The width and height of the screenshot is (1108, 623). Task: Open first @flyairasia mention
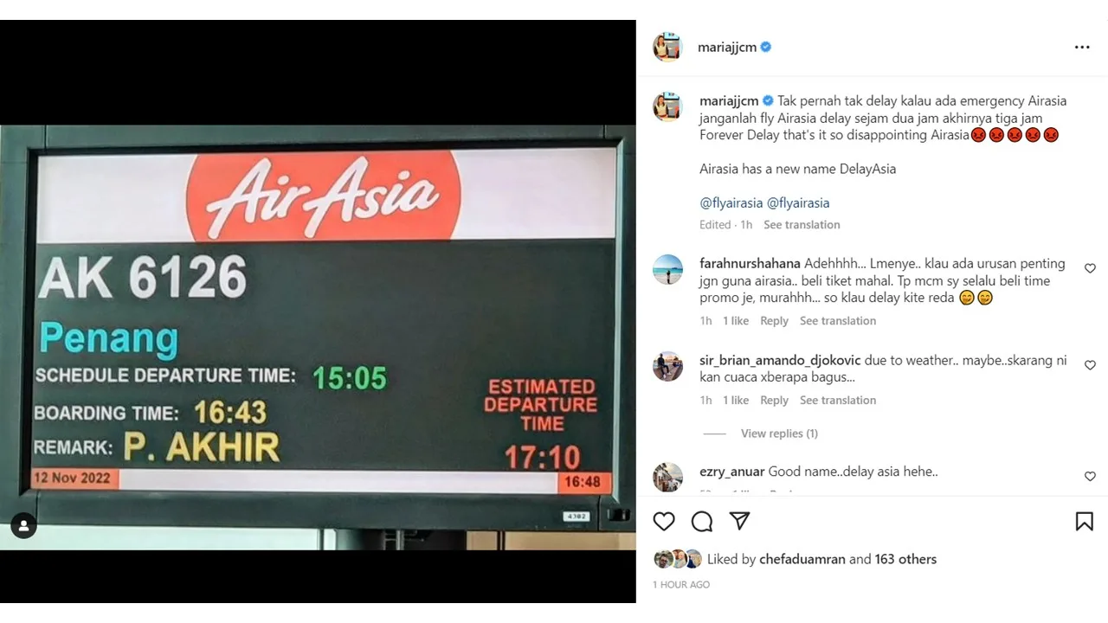point(731,203)
